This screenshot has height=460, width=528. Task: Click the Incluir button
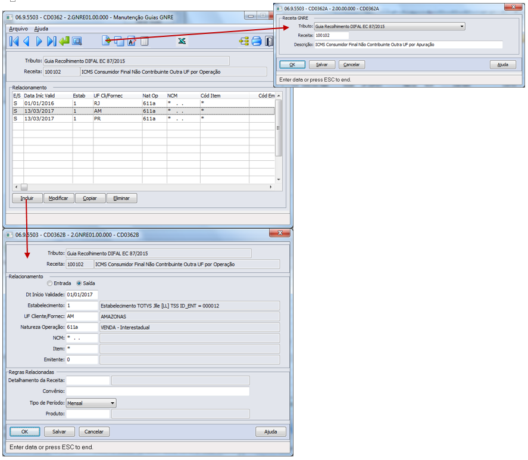[27, 198]
